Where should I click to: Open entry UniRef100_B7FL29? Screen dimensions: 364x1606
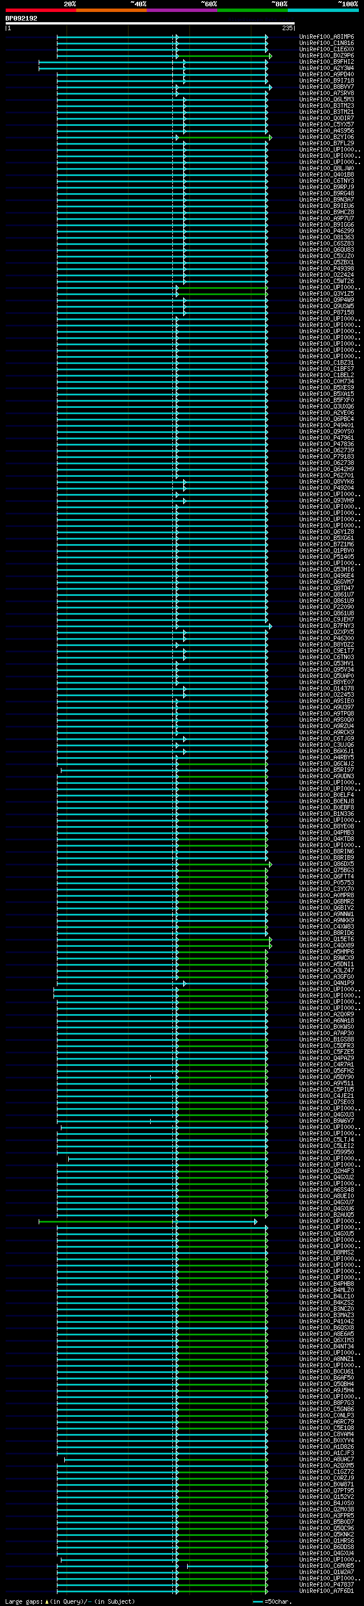pos(326,144)
